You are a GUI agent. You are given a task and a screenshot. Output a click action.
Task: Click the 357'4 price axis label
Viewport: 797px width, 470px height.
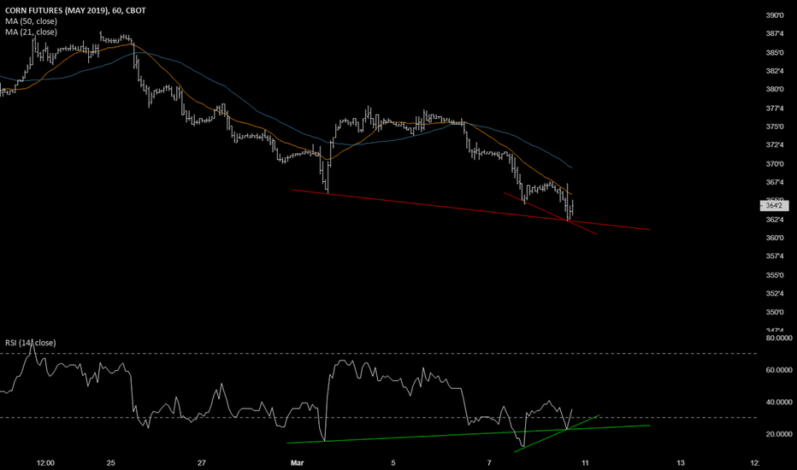[774, 256]
